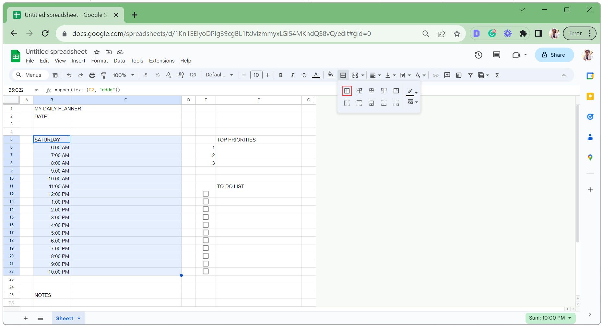Check the to-do checkbox next to 12:00 PM

click(x=206, y=193)
